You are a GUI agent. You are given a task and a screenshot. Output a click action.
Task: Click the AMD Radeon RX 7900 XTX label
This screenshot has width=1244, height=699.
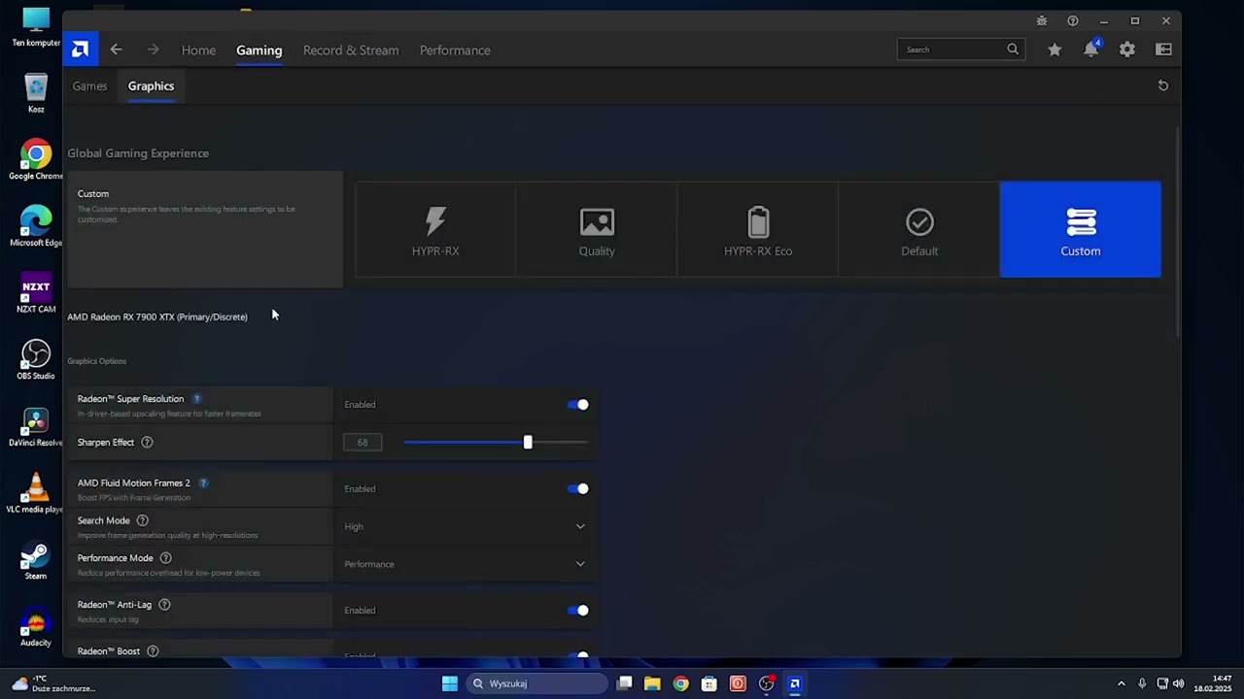click(x=157, y=316)
